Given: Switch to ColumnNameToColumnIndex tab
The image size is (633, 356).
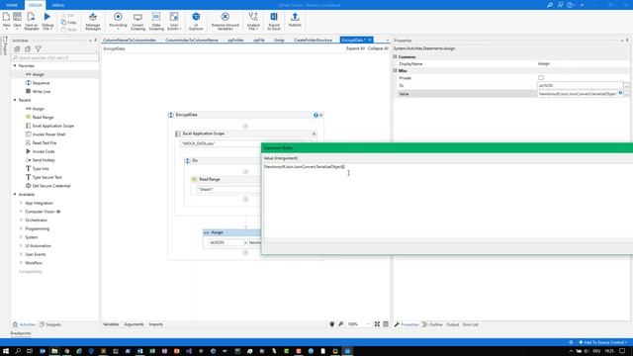Looking at the screenshot, I should click(x=130, y=40).
